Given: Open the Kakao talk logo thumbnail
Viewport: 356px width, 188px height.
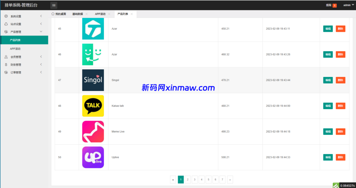Looking at the screenshot, I should (93, 106).
